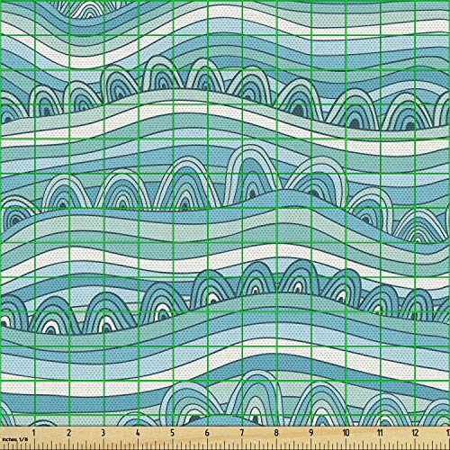Click the ruler's number 7
Viewport: 450px width, 450px height.
coord(242,433)
